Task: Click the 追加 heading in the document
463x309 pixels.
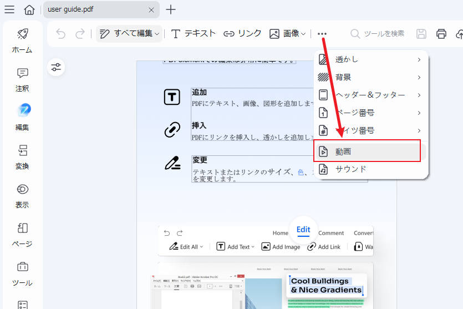Action: coord(199,92)
